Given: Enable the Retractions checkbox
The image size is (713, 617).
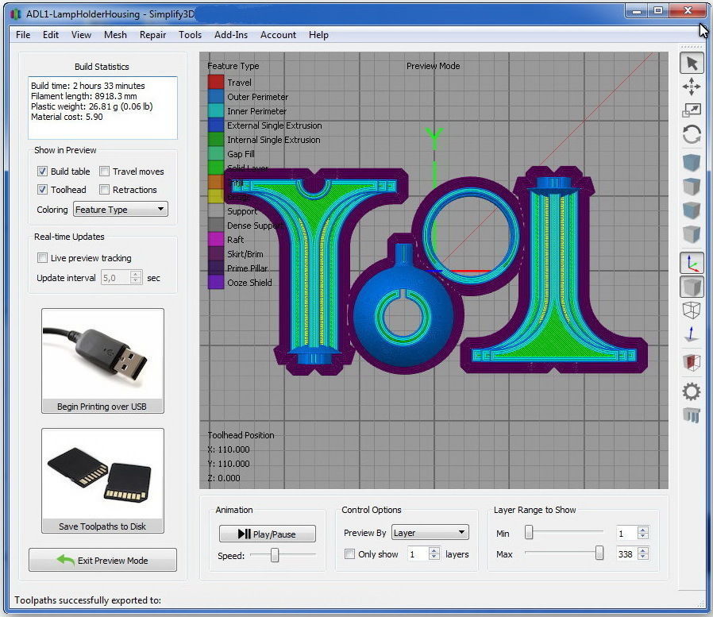Looking at the screenshot, I should tap(104, 190).
